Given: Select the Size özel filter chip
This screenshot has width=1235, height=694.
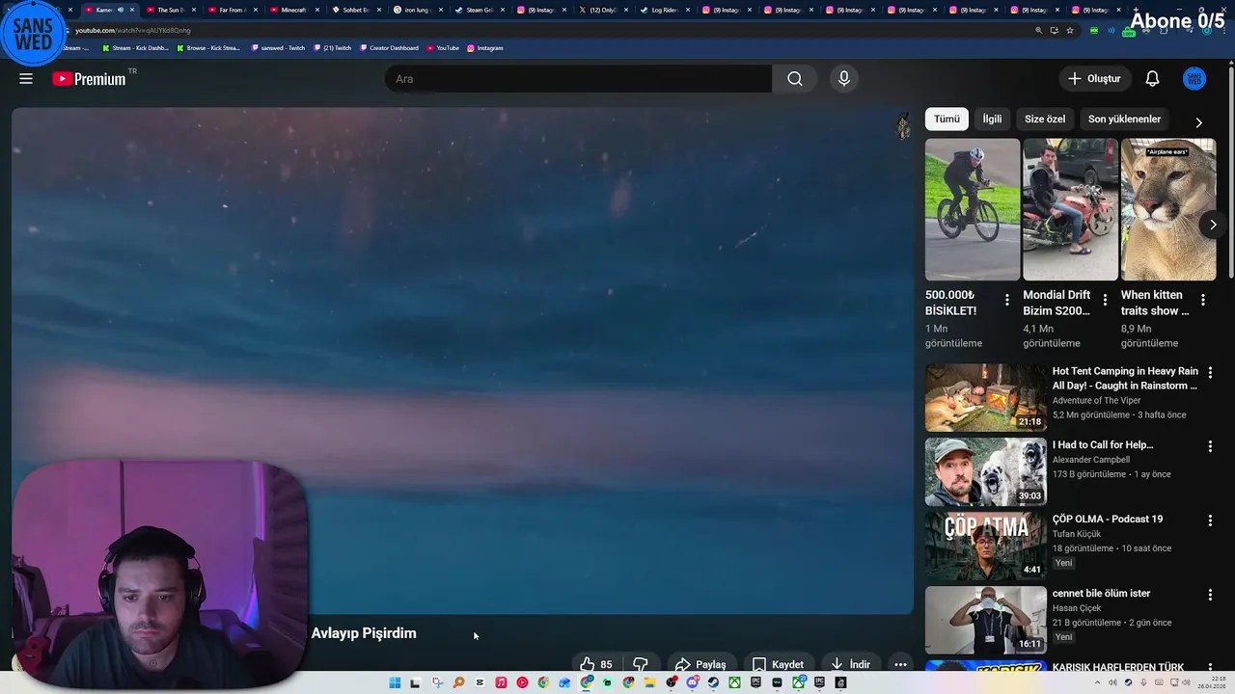Looking at the screenshot, I should [x=1045, y=119].
